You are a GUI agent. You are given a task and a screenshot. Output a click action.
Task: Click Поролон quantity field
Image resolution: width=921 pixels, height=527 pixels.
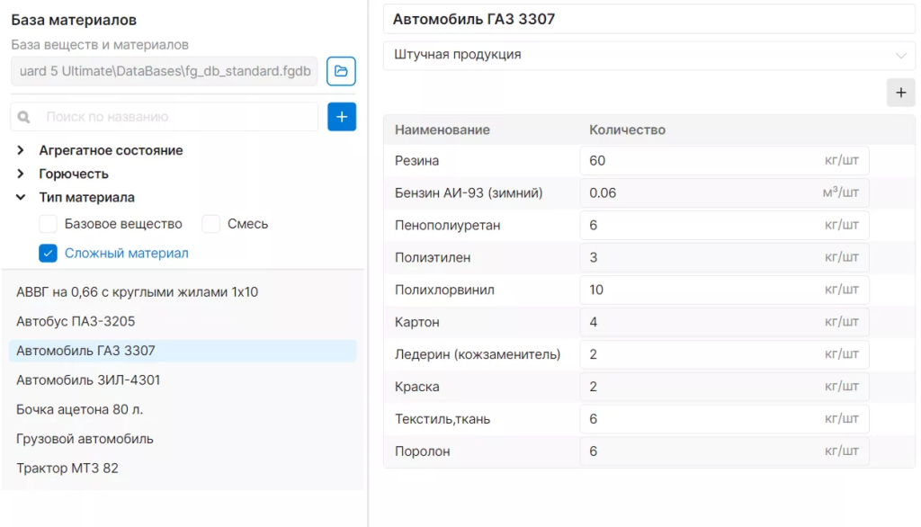724,451
